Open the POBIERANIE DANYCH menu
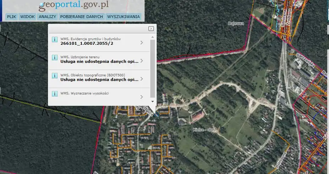Image resolution: width=329 pixels, height=174 pixels. point(81,17)
